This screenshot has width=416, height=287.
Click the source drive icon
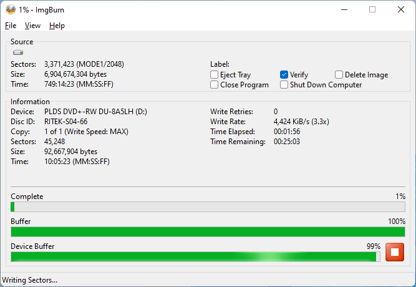(x=18, y=53)
